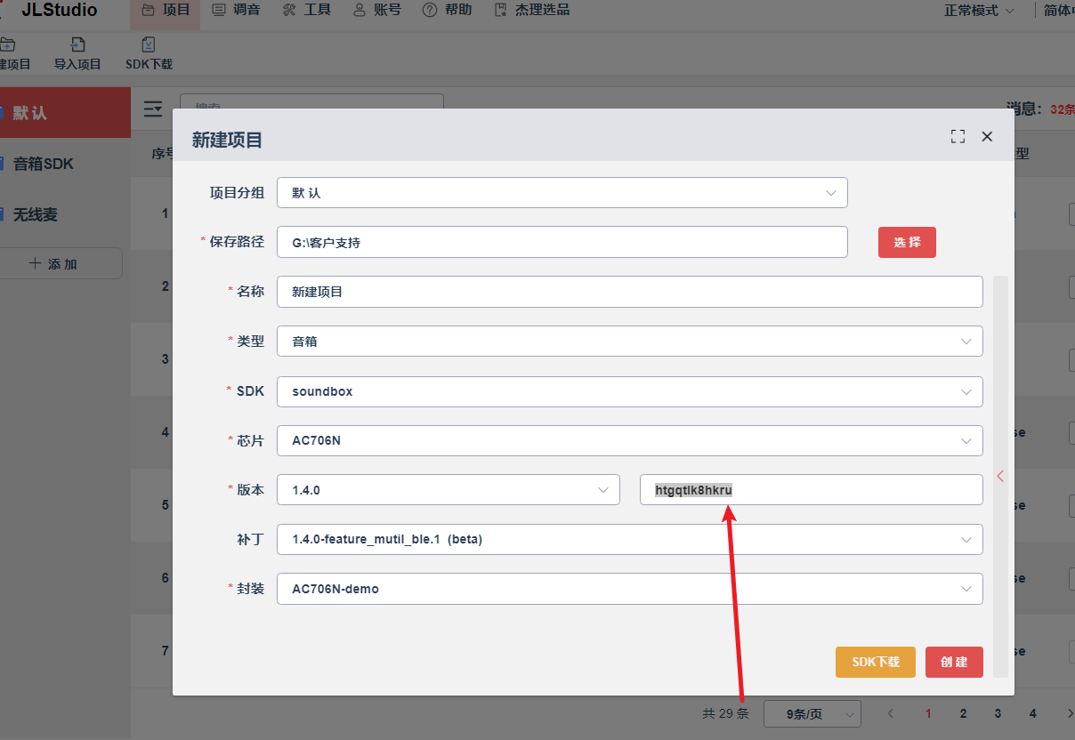Open the 9条/页 page size dropdown
Viewport: 1075px width, 740px height.
pyautogui.click(x=812, y=714)
